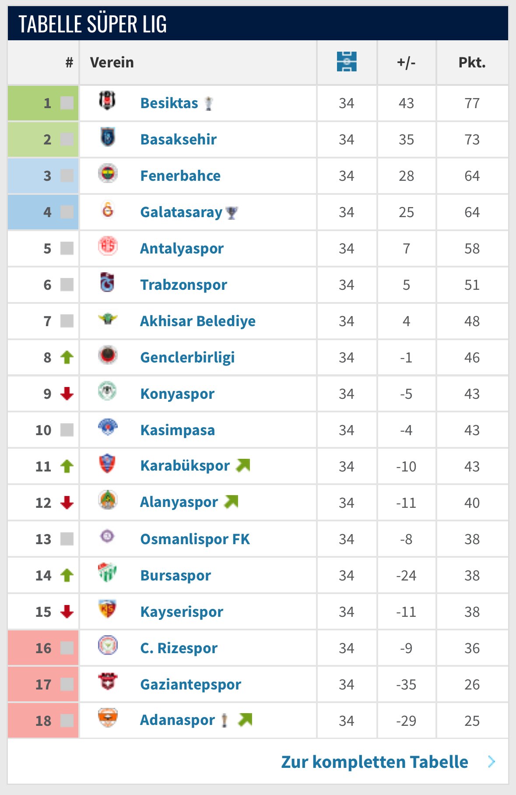516x795 pixels.
Task: Click the Pkt. column header
Action: (x=472, y=63)
